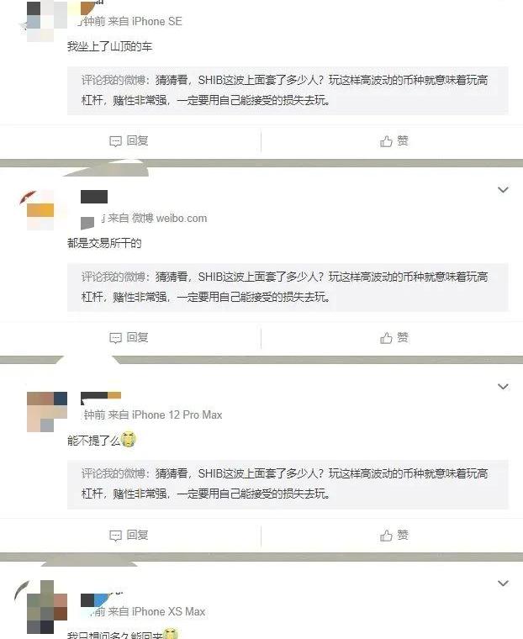The height and width of the screenshot is (639, 523).
Task: Click 微博 weibo.com source link
Action: tap(169, 218)
